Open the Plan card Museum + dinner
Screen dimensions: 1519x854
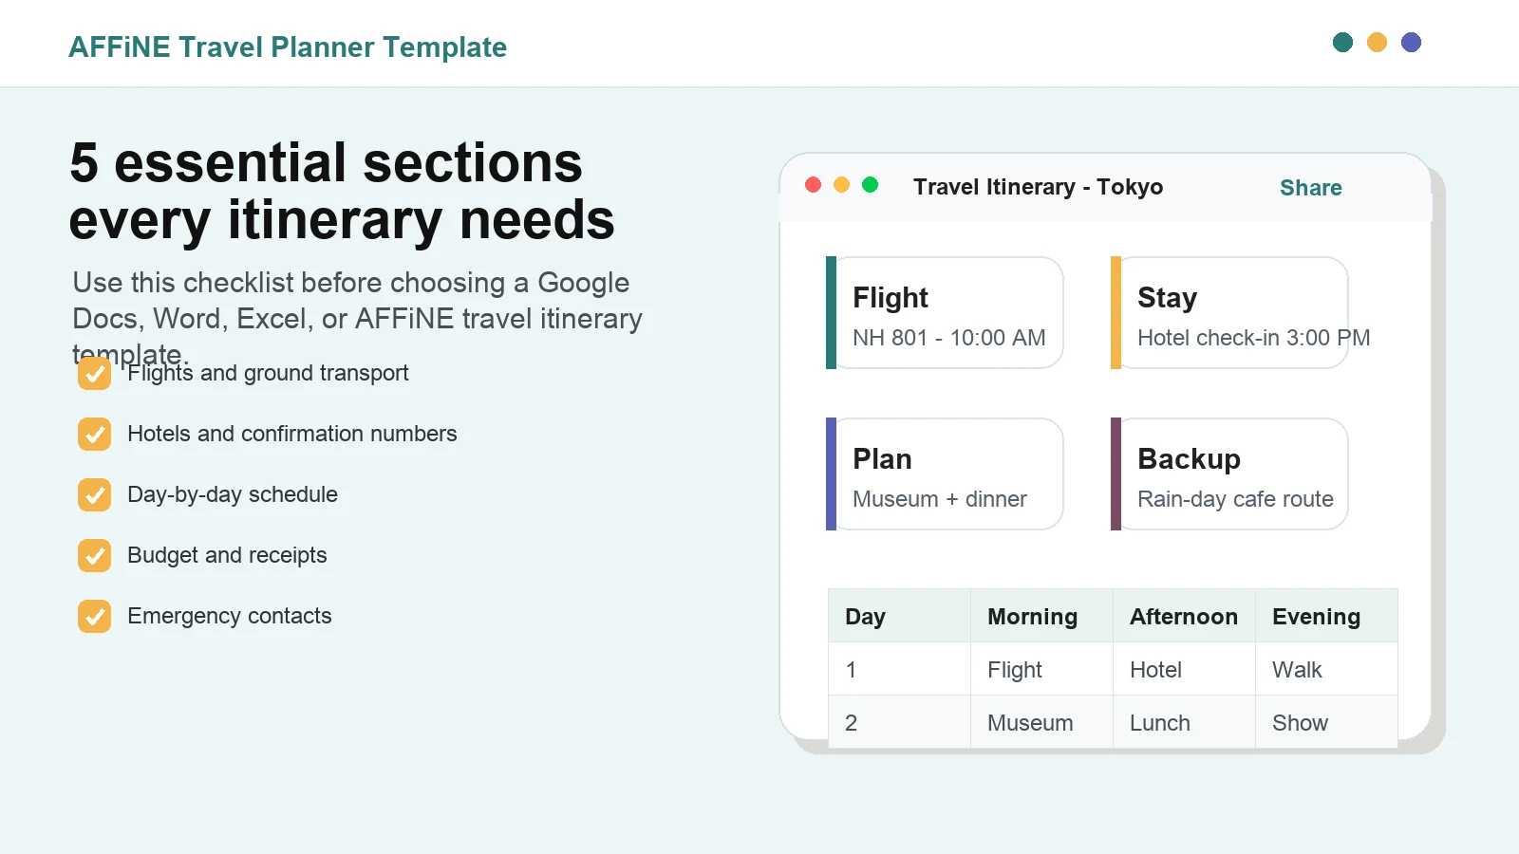(945, 473)
